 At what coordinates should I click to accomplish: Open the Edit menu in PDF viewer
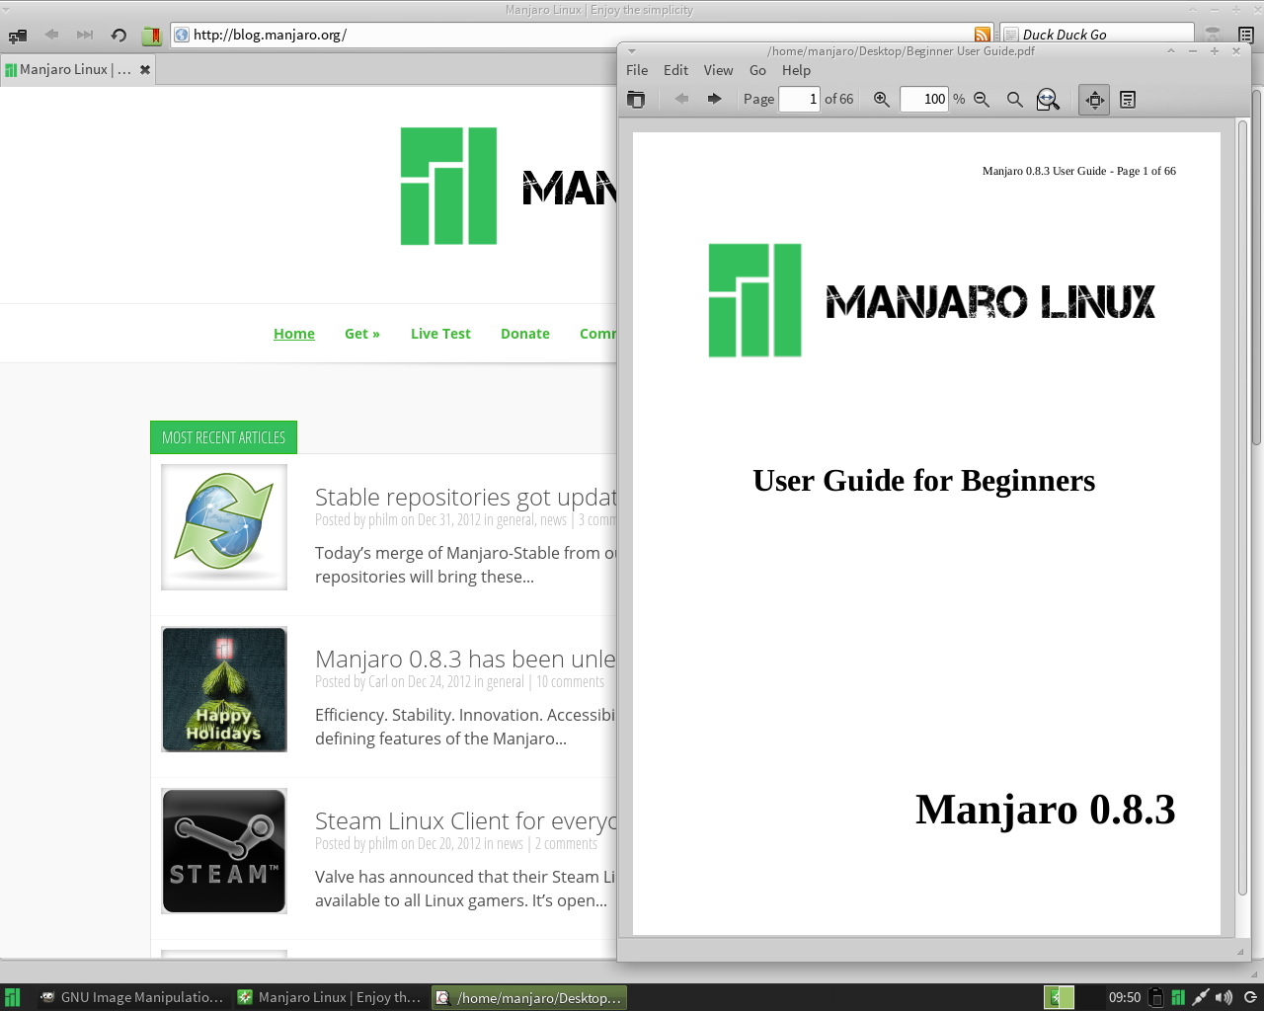coord(675,70)
